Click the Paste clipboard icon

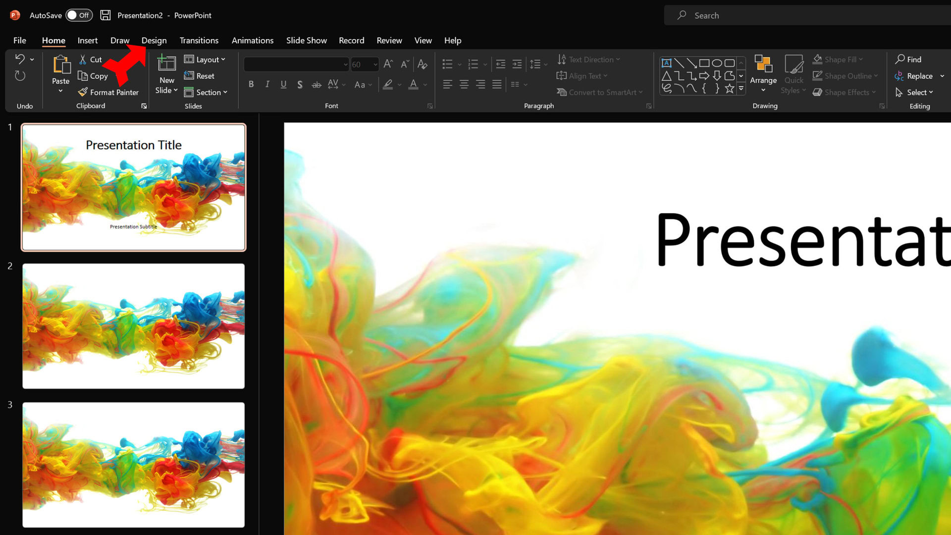61,65
